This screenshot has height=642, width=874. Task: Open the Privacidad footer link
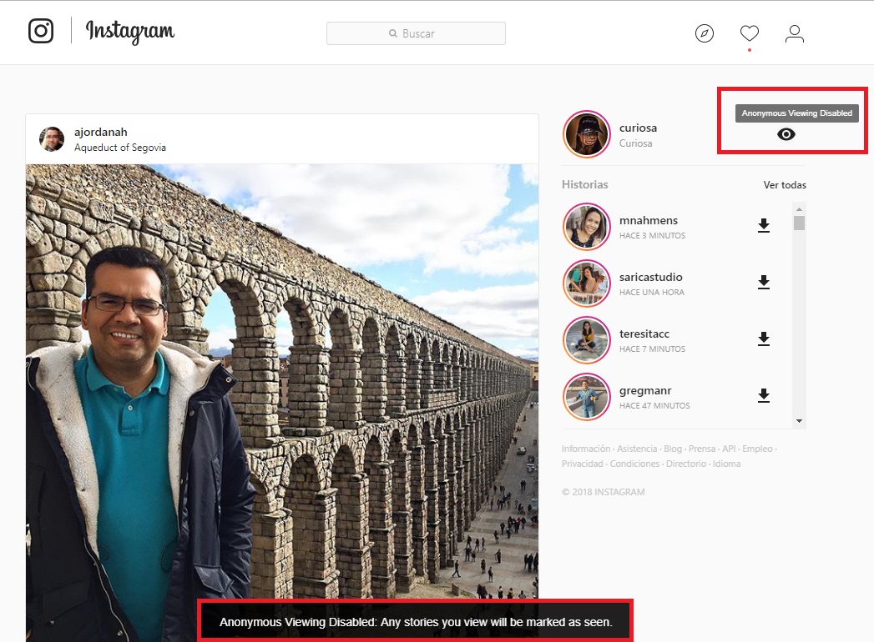click(x=582, y=463)
